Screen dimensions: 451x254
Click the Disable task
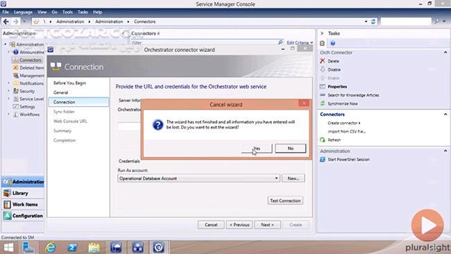[x=334, y=69]
